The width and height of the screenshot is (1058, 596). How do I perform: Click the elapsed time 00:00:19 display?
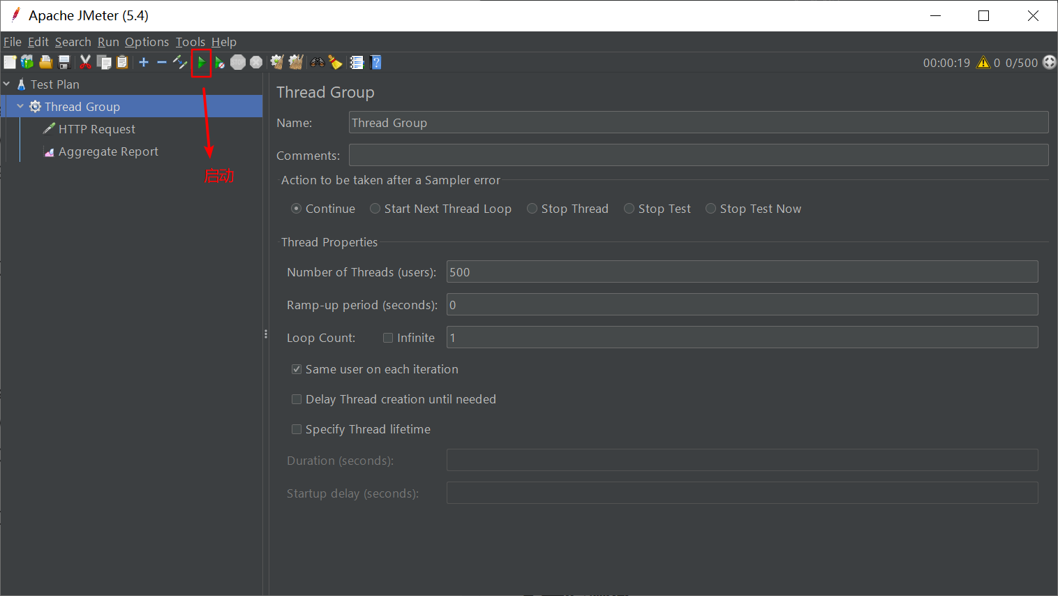pyautogui.click(x=946, y=63)
